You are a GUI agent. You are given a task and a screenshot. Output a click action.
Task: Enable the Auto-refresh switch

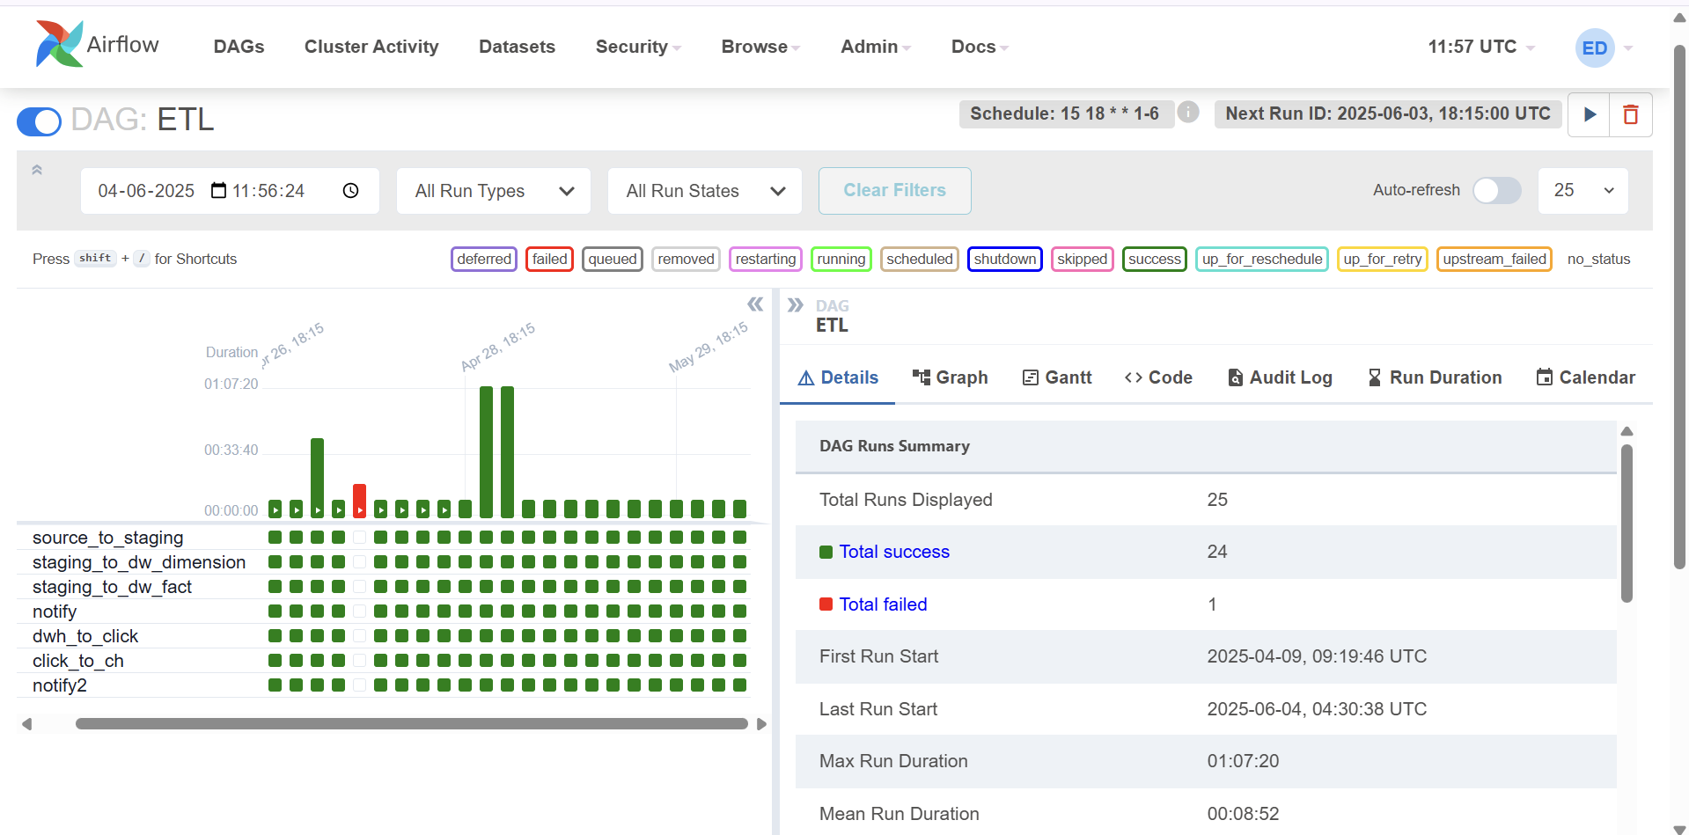1496,190
